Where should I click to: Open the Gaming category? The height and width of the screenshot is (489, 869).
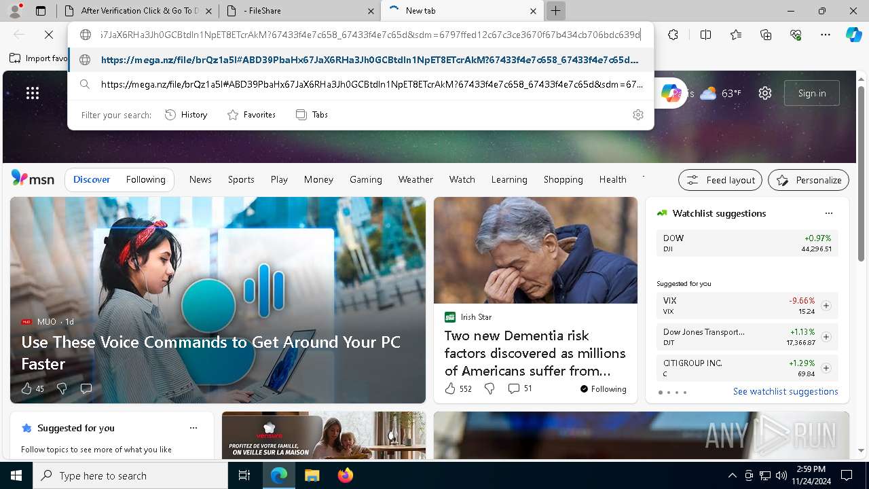366,179
